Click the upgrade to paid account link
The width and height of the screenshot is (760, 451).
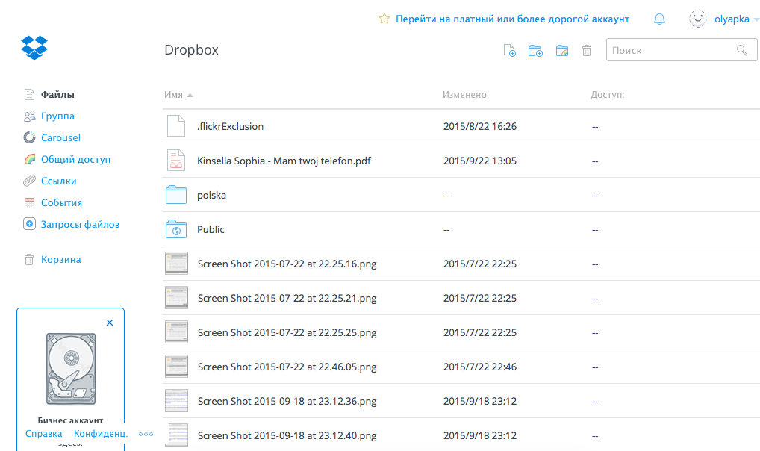(x=512, y=19)
